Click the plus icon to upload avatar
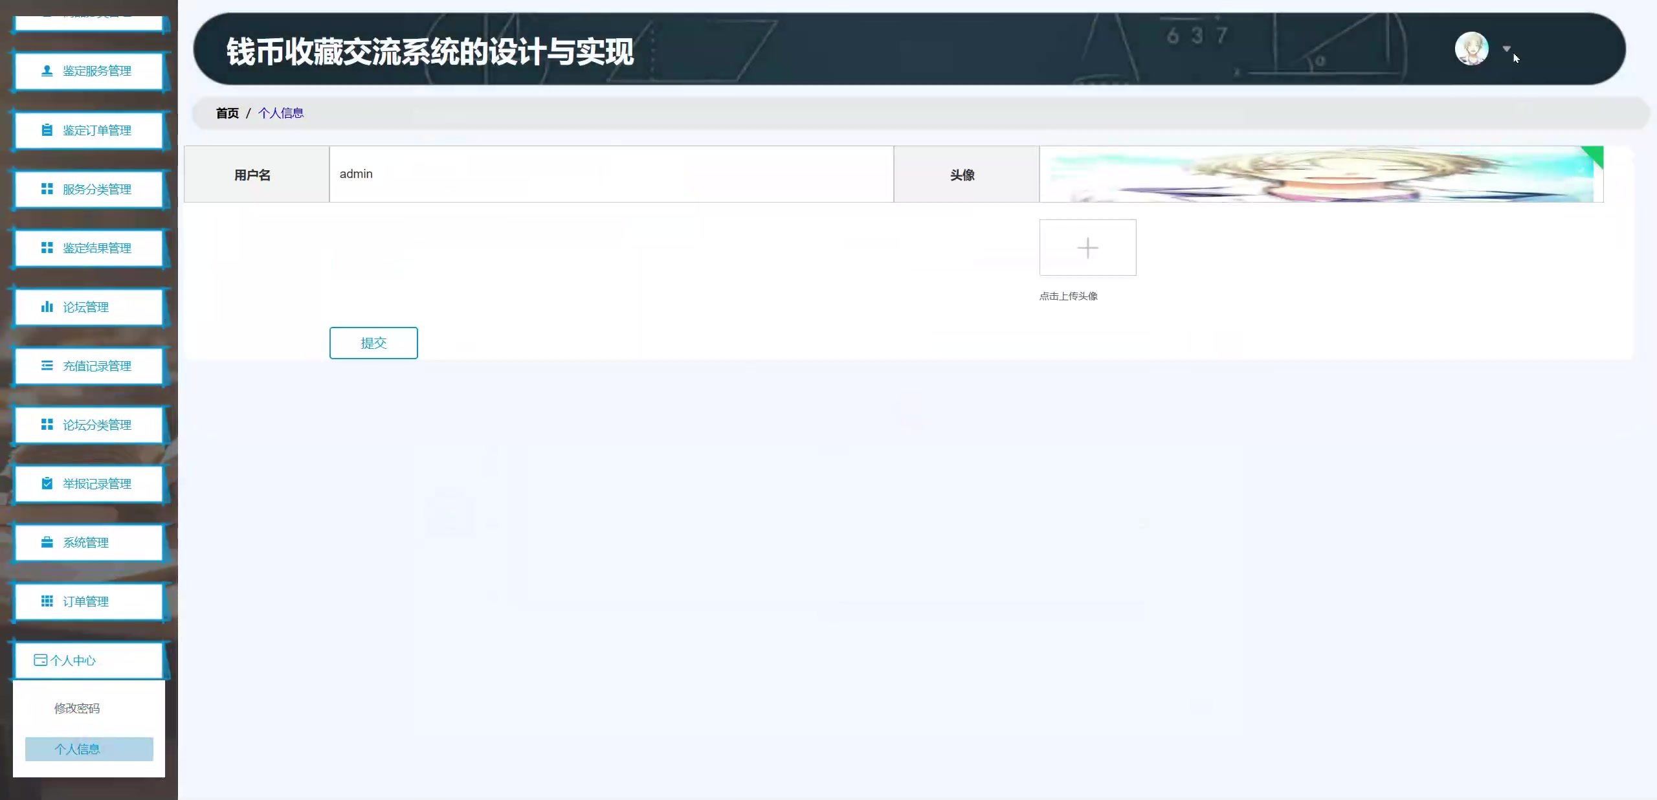The height and width of the screenshot is (800, 1657). tap(1087, 248)
